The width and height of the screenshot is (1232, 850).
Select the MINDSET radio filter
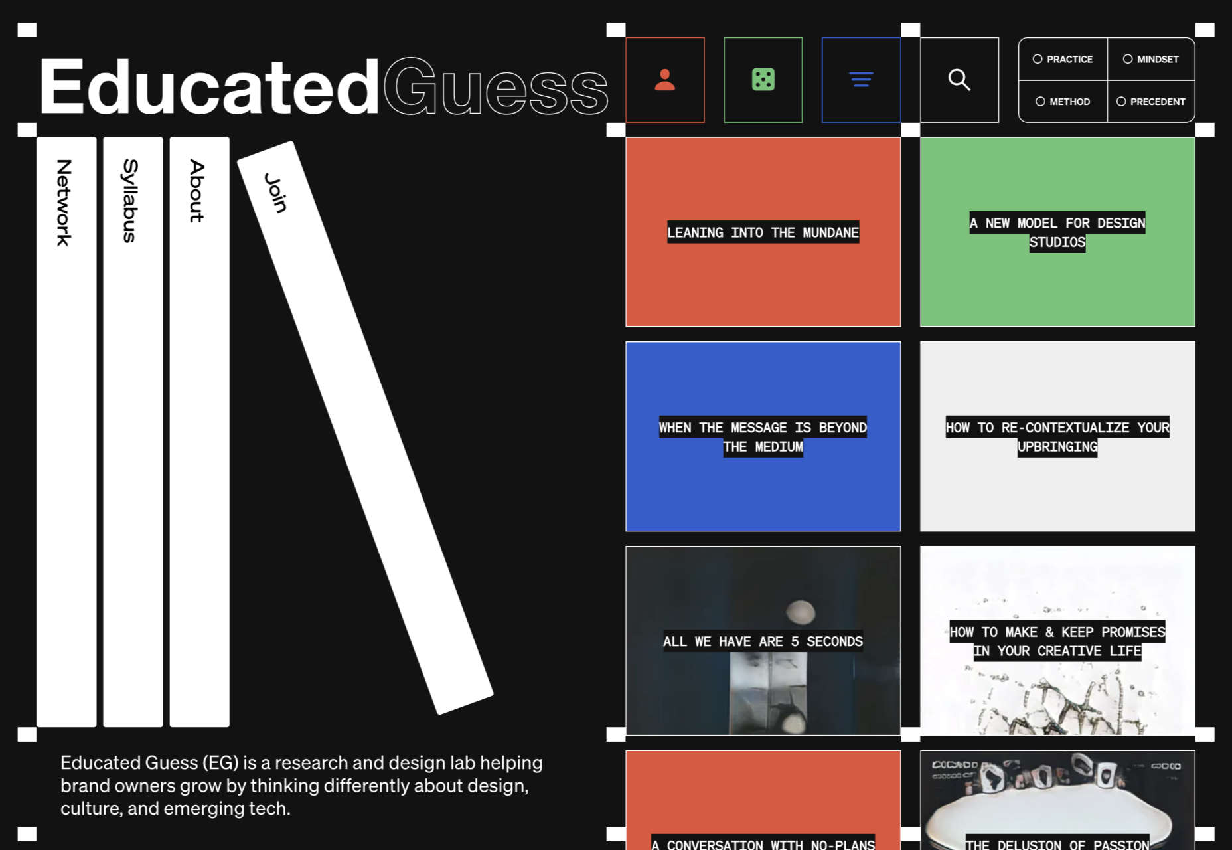[x=1151, y=59]
